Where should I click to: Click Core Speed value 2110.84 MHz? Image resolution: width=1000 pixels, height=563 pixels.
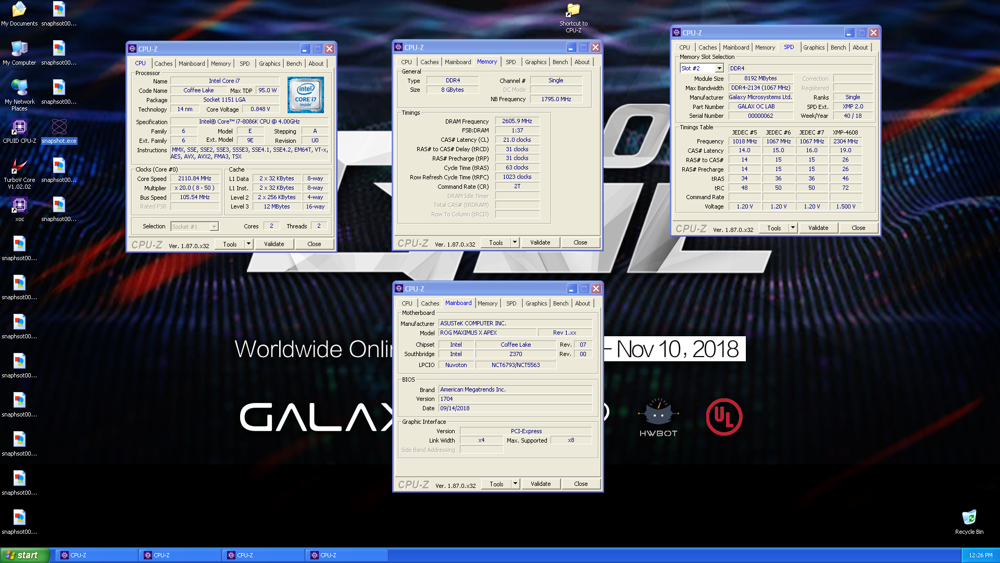click(x=195, y=178)
